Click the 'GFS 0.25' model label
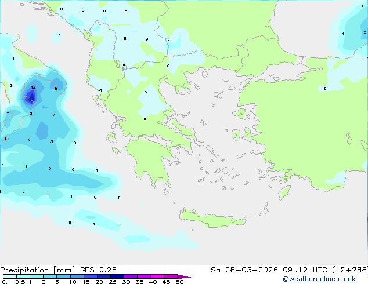 pyautogui.click(x=98, y=270)
